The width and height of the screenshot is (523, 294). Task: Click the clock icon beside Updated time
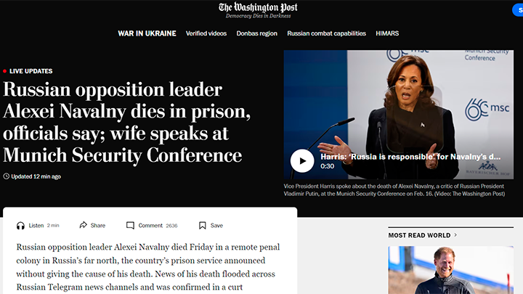(x=6, y=176)
